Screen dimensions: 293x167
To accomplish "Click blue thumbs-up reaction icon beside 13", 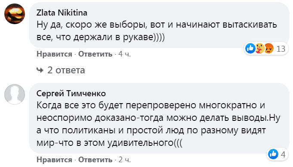I will click(250, 48).
